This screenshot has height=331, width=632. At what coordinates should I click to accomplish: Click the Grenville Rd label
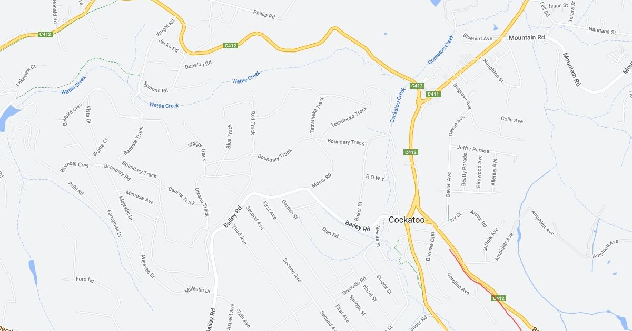354,286
